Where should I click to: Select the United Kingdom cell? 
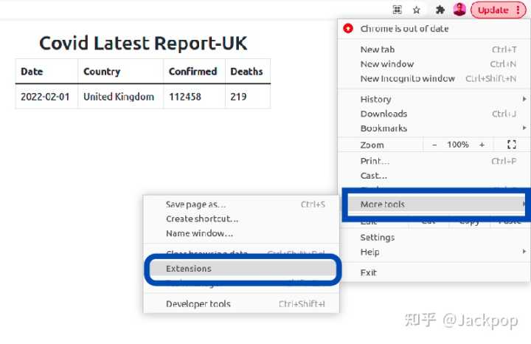[x=120, y=97]
